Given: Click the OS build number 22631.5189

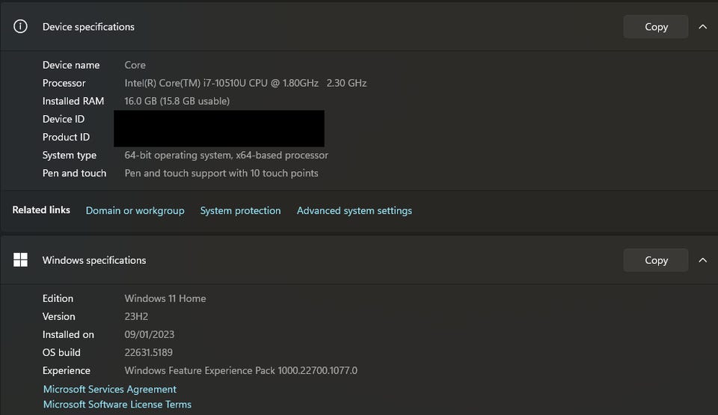Looking at the screenshot, I should point(150,352).
